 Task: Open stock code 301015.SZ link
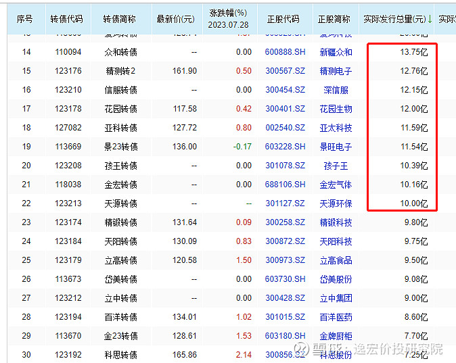click(x=285, y=317)
